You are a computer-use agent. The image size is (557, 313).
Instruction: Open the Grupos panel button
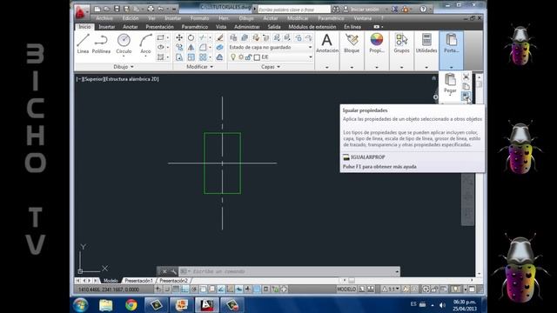click(401, 43)
